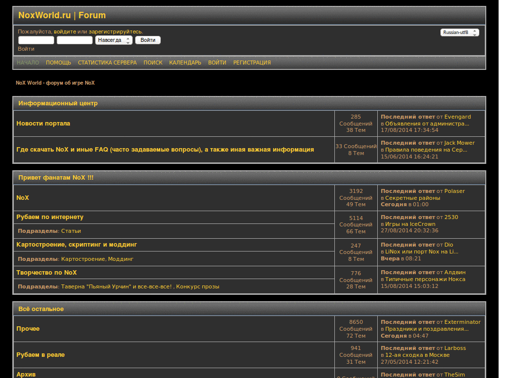Click the 'зарегистрируйтесь' link in greeting
The width and height of the screenshot is (505, 378).
tap(115, 31)
